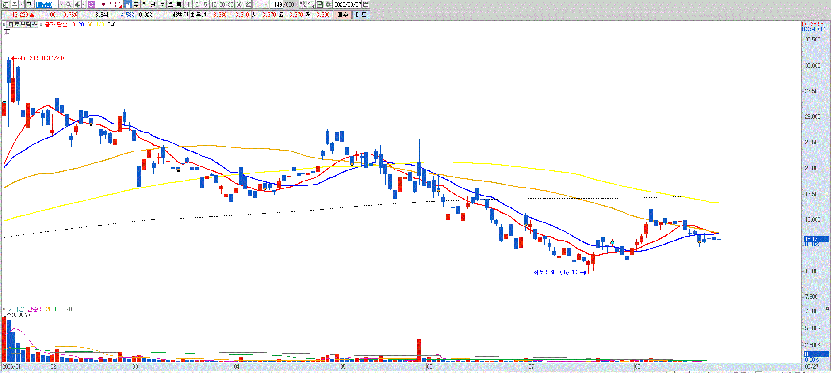Open the data grid table icon under legend

(7, 32)
